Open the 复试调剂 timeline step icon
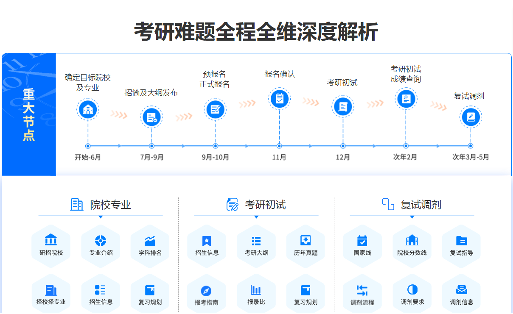Screen dimensions: 513x314 coord(470,117)
